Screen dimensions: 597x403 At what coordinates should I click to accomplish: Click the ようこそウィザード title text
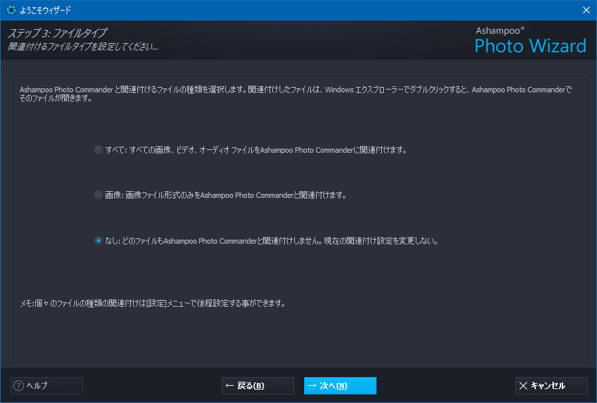coord(45,10)
